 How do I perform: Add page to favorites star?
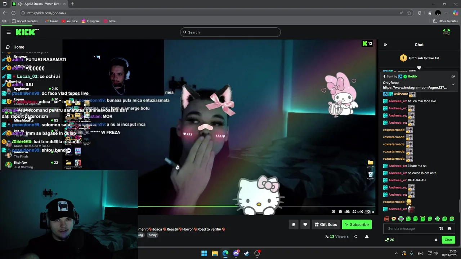409,13
